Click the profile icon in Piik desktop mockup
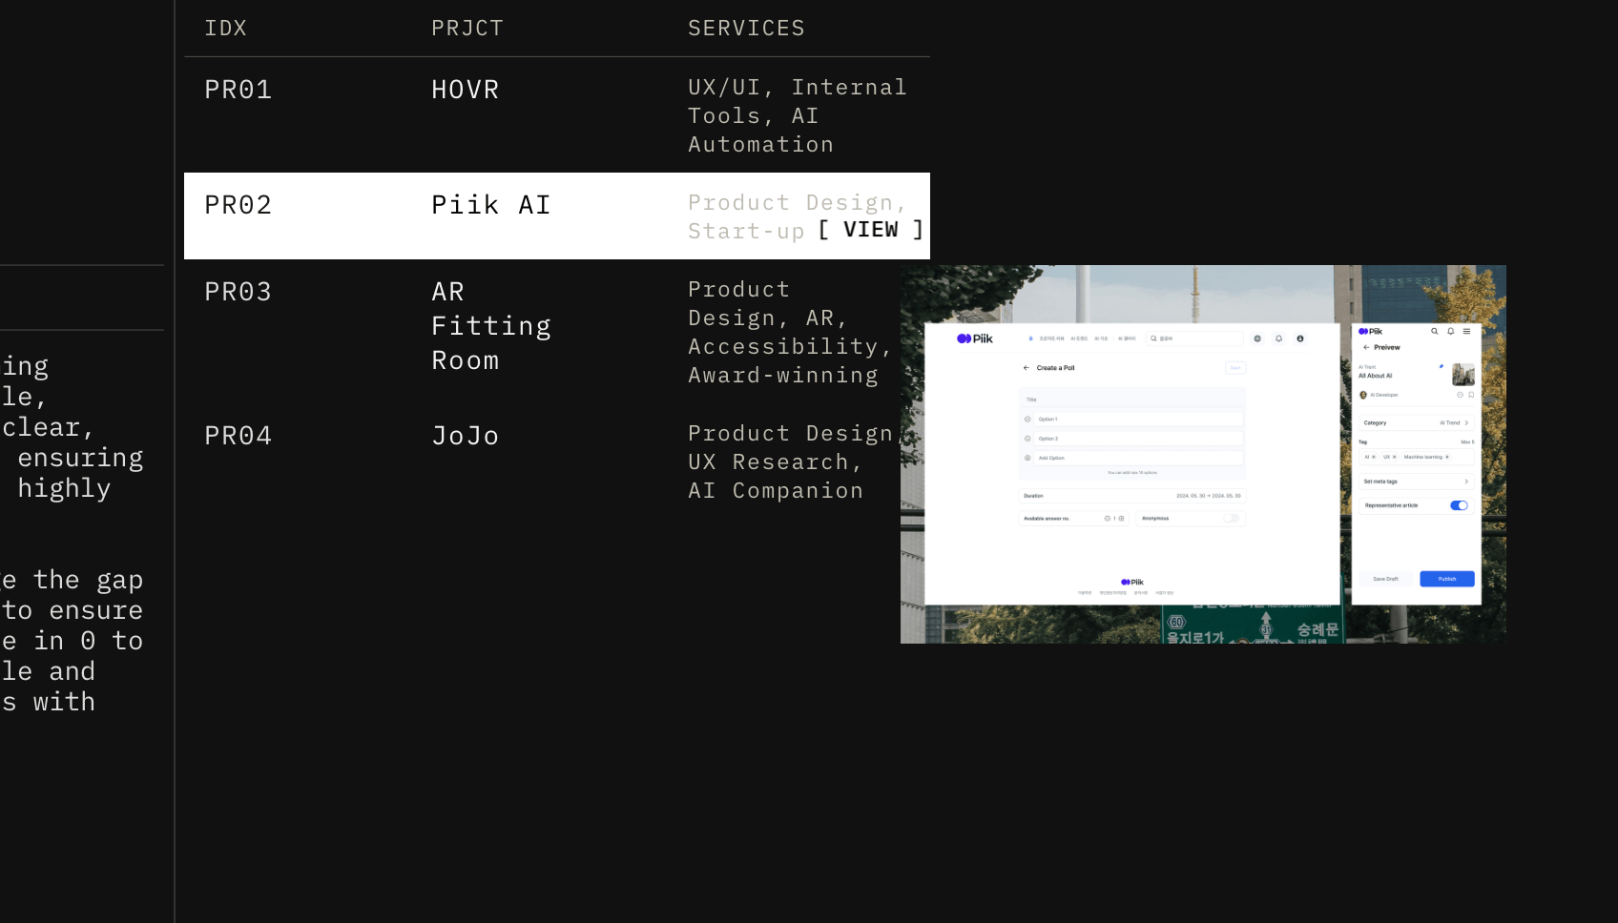Image resolution: width=1618 pixels, height=923 pixels. (1300, 338)
